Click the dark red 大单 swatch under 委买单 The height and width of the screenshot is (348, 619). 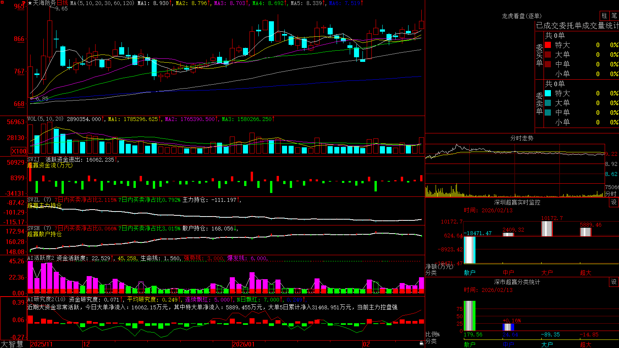point(548,55)
